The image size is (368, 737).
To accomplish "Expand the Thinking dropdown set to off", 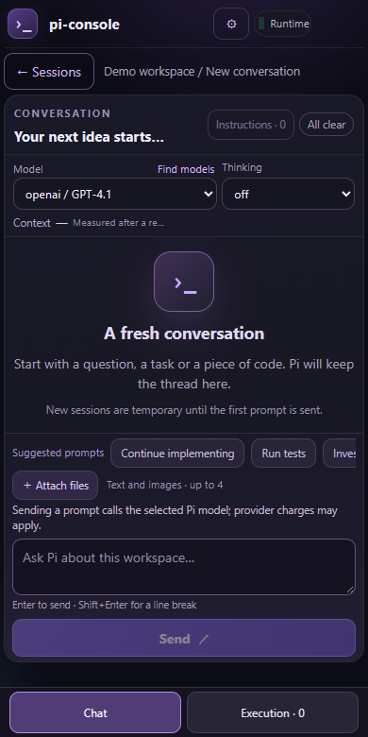I will tap(288, 194).
